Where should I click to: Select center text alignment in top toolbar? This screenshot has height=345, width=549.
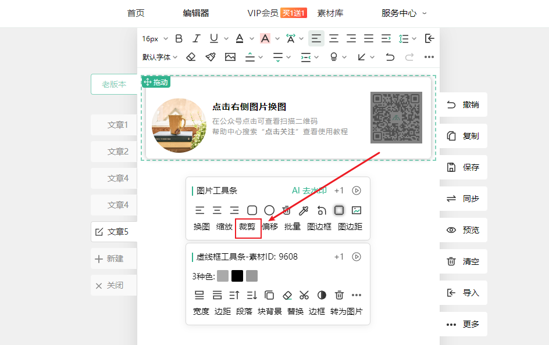pyautogui.click(x=334, y=38)
